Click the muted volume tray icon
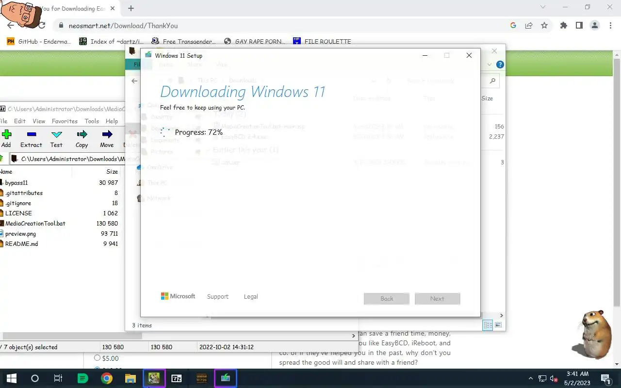621x388 pixels. (554, 378)
